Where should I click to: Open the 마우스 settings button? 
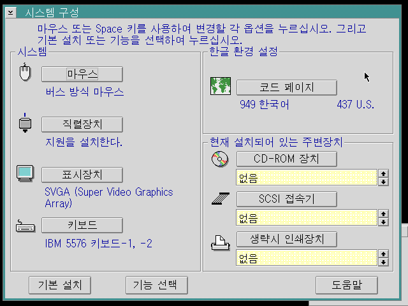pos(82,74)
